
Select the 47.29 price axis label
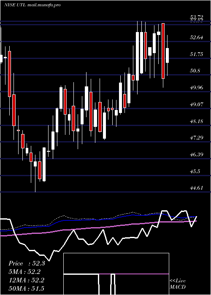pyautogui.click(x=197, y=138)
